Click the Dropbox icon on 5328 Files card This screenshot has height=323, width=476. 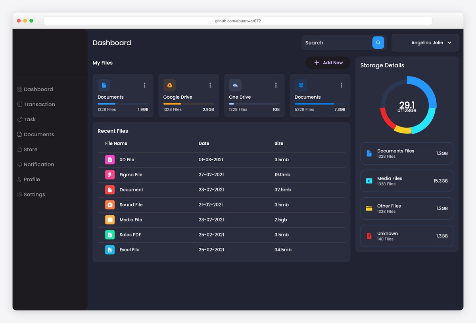[x=301, y=85]
